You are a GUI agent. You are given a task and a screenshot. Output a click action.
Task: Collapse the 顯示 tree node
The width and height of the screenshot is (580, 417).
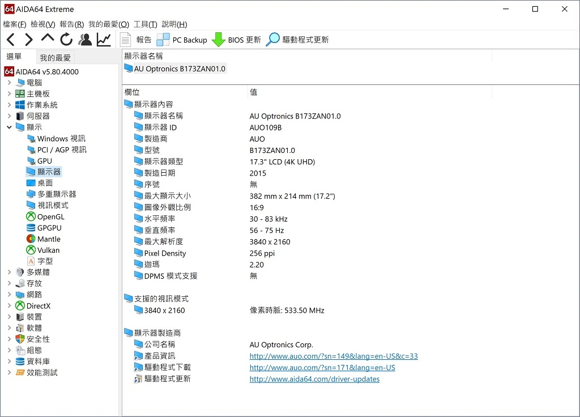(x=9, y=127)
